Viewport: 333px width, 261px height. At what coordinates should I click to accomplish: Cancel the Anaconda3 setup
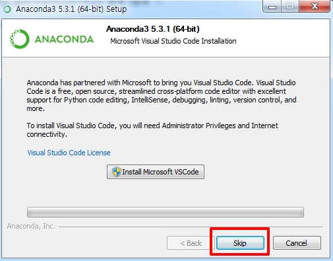click(297, 243)
